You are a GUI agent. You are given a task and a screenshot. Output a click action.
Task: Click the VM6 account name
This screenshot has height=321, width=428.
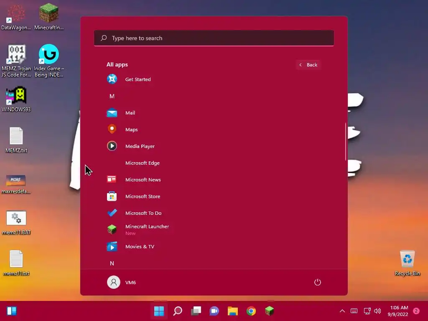click(x=130, y=282)
